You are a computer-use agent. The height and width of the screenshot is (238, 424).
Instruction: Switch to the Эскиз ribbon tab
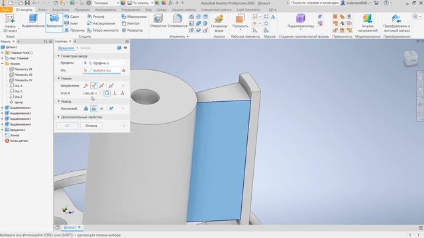tap(42, 10)
